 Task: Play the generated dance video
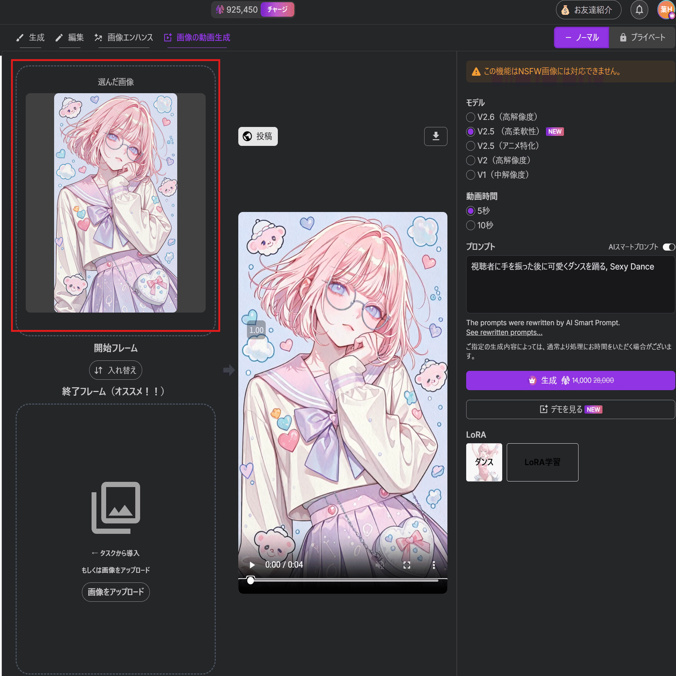(252, 565)
